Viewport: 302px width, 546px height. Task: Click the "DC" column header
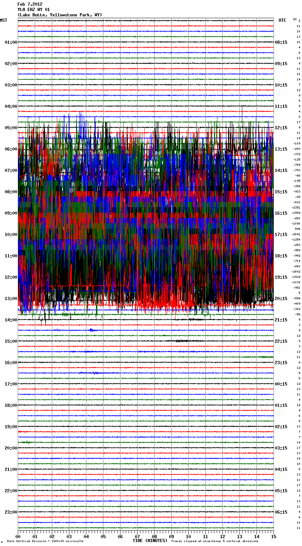click(295, 19)
